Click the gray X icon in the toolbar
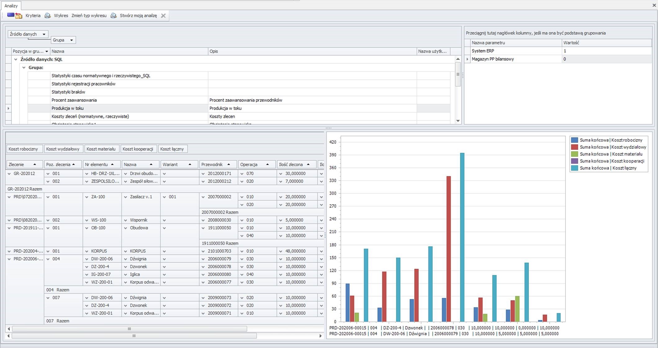This screenshot has height=348, width=658. click(x=163, y=16)
